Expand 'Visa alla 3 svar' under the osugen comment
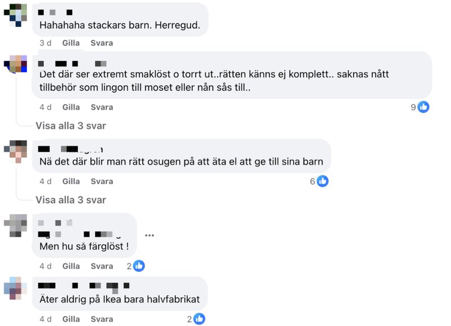This screenshot has width=451, height=326. [71, 200]
